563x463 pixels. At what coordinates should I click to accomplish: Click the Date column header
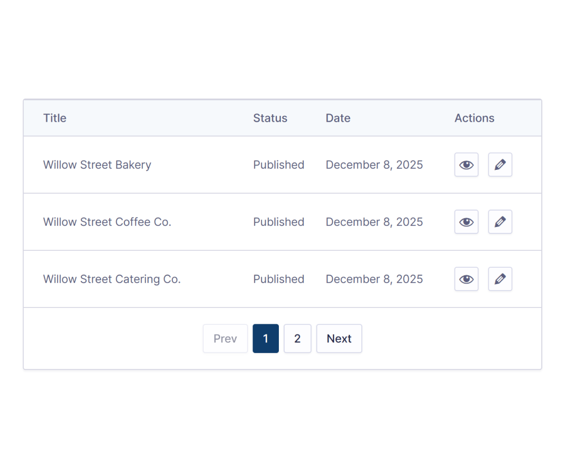[338, 118]
